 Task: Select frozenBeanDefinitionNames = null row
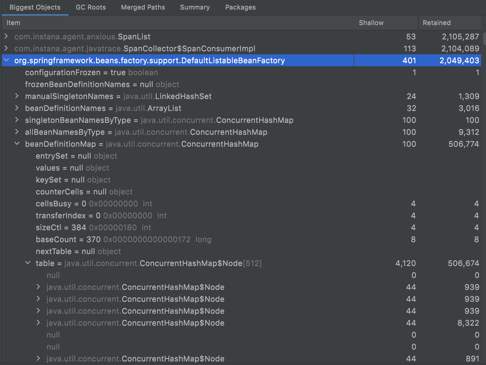point(242,84)
